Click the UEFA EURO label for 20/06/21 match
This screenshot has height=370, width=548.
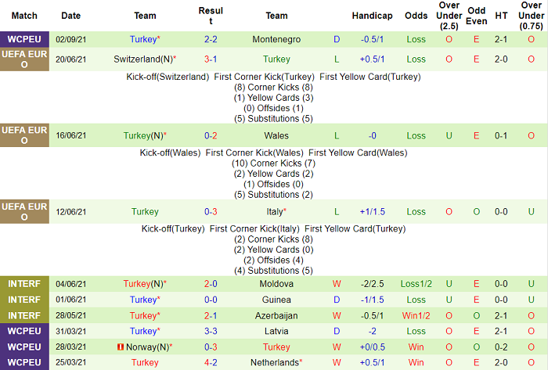pyautogui.click(x=24, y=59)
